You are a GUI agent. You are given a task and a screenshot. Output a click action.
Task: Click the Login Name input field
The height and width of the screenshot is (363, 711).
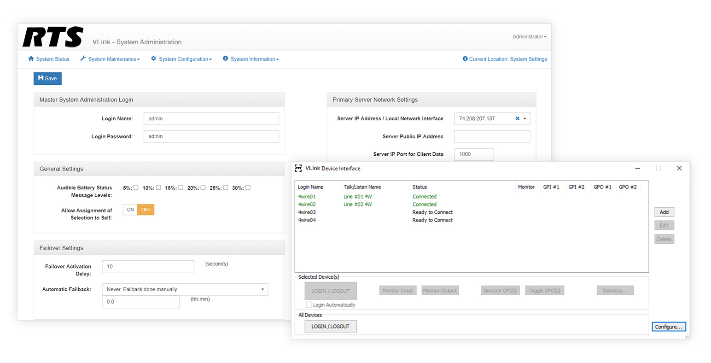pyautogui.click(x=211, y=118)
